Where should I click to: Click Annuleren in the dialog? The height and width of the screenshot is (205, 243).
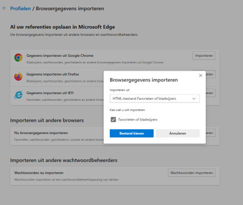click(178, 133)
